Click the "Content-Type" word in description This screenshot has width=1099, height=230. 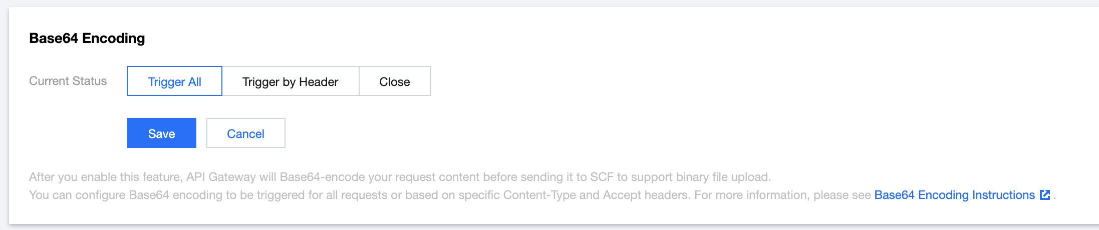[539, 195]
